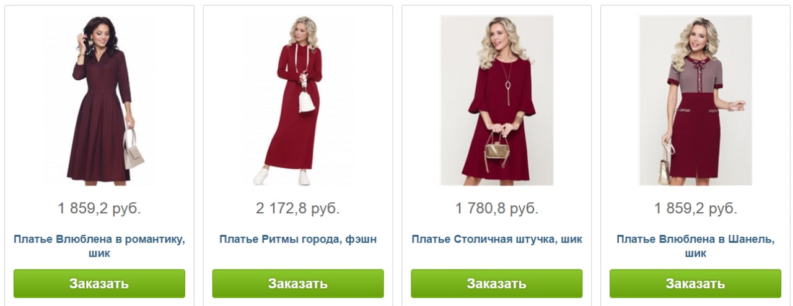793x306 pixels.
Task: Order the Влюблена в Шанель dress via Заказать
Action: pos(696,284)
